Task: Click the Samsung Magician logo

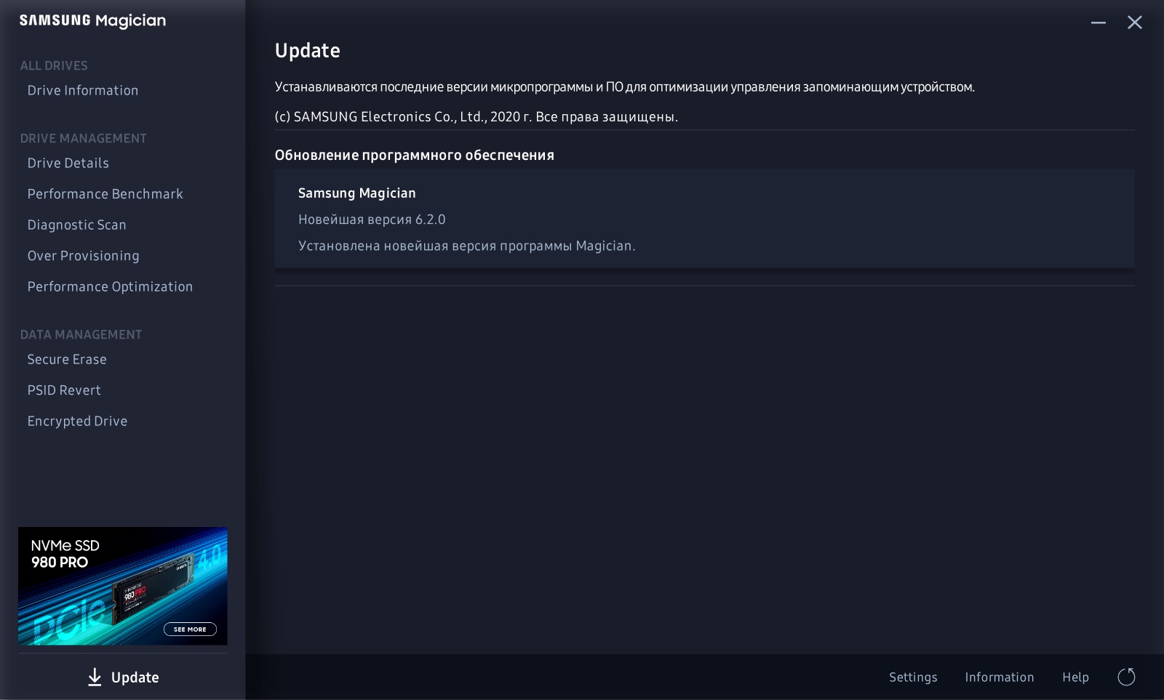Action: click(92, 21)
